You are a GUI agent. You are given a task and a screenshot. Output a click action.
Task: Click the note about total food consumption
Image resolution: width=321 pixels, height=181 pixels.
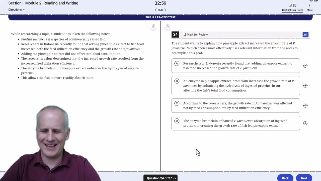[x=71, y=54]
